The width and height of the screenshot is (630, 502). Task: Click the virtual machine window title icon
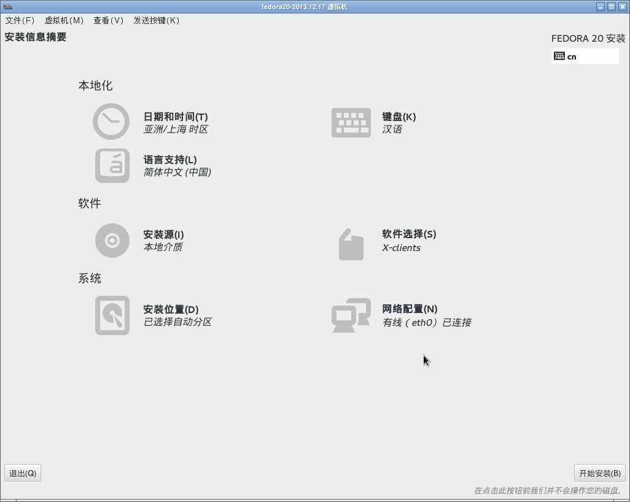click(7, 7)
